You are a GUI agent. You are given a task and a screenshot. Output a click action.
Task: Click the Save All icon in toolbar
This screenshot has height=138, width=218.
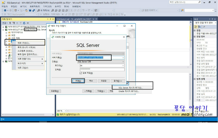[34, 10]
